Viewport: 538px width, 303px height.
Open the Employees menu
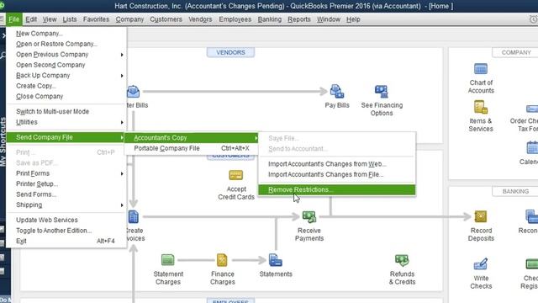[x=235, y=19]
